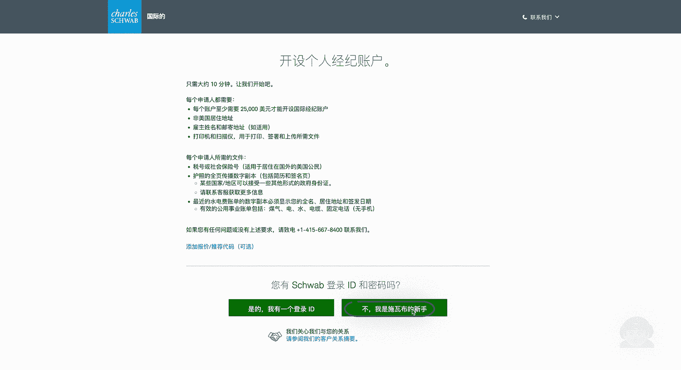
Task: Click 非美国居住地址 list item
Action: pyautogui.click(x=213, y=118)
